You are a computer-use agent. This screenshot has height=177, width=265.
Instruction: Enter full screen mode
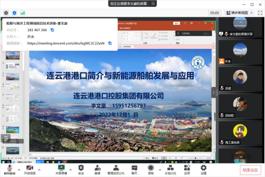coord(260,13)
